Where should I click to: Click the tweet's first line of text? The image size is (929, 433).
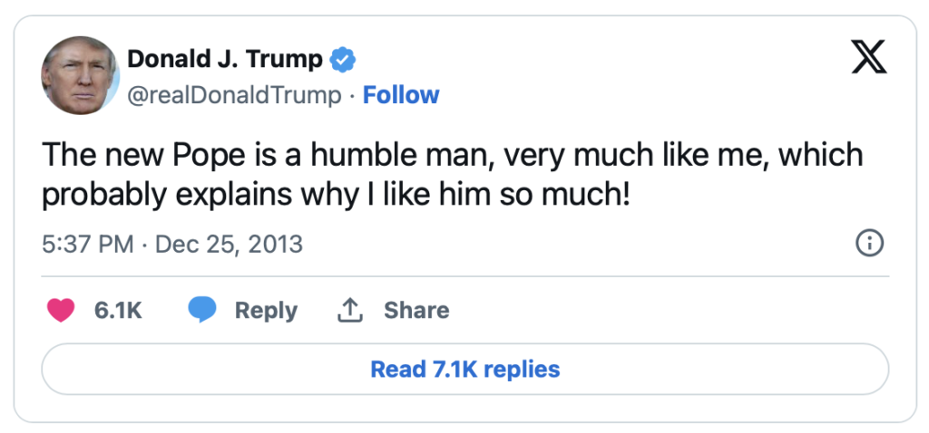click(452, 156)
